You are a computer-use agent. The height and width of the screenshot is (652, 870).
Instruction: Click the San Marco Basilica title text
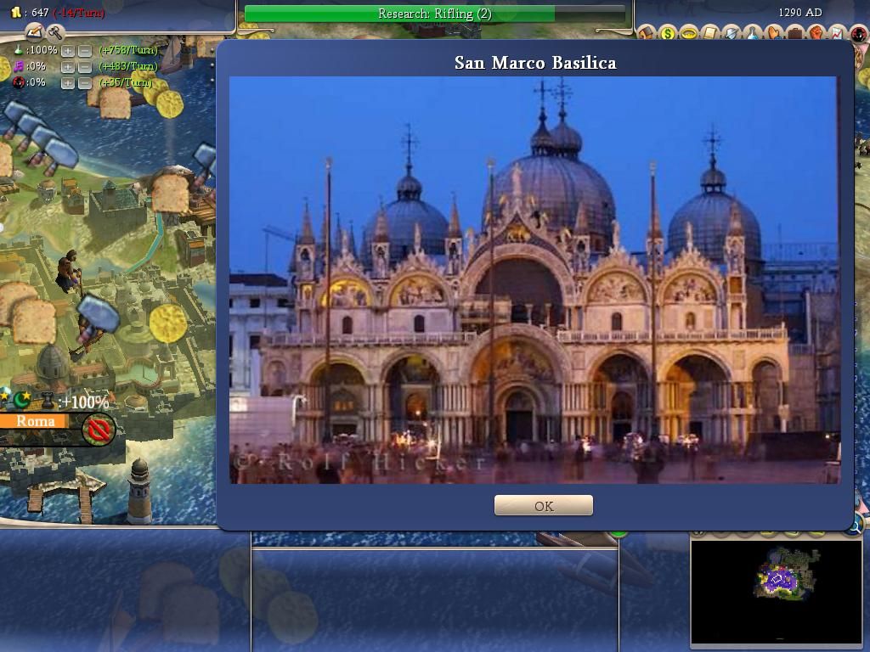pyautogui.click(x=535, y=63)
